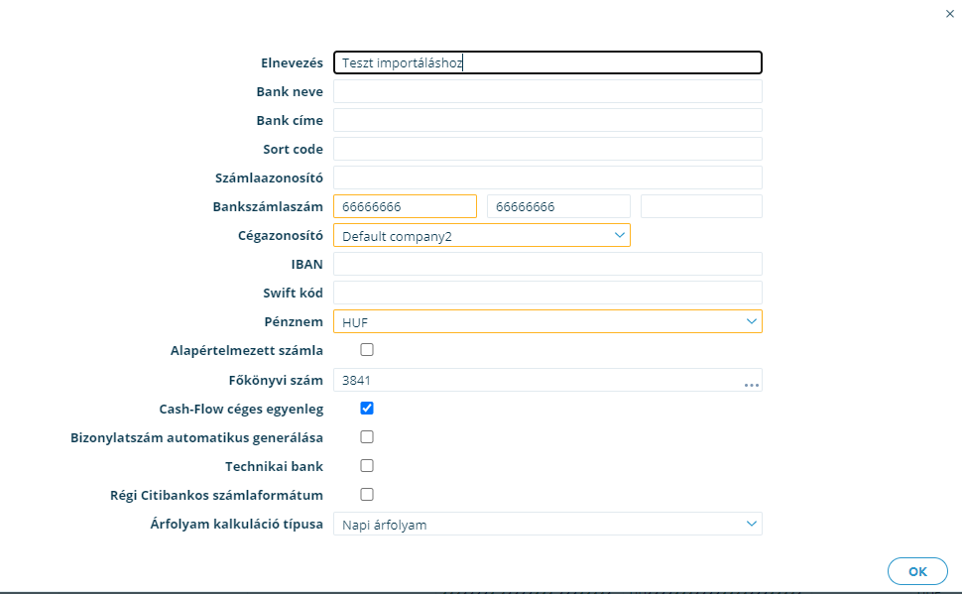Viewport: 962px width, 594px height.
Task: Enable the Technikai bank checkbox
Action: click(x=367, y=466)
